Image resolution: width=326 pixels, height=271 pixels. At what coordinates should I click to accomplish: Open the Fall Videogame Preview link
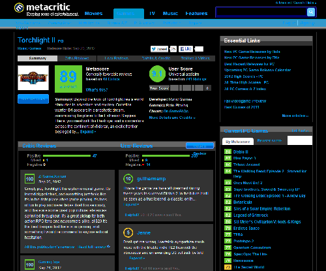245,101
